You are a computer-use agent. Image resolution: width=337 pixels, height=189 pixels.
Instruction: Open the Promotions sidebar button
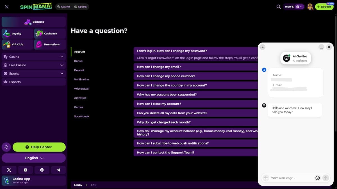tap(50, 45)
